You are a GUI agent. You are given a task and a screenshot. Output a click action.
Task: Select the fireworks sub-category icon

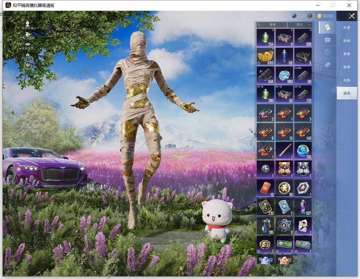(327, 52)
